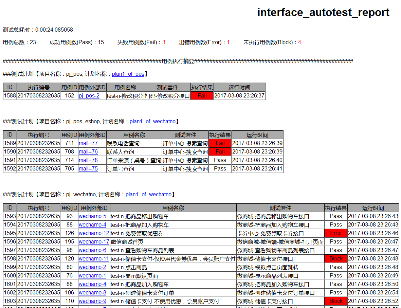Click the interface_autotest_report page title
Image resolution: width=401 pixels, height=308 pixels.
pyautogui.click(x=323, y=13)
